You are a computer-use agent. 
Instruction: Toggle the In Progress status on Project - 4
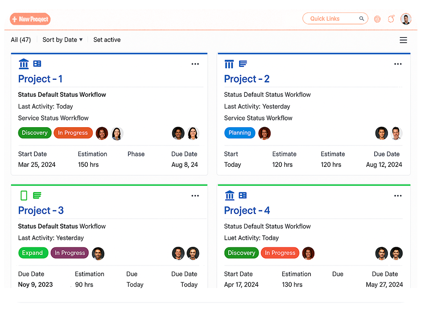coord(280,253)
